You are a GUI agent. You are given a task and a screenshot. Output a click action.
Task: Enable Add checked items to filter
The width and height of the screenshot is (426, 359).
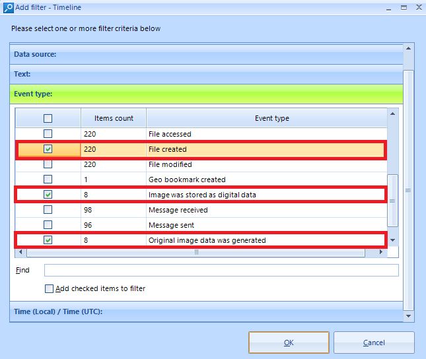tap(49, 288)
